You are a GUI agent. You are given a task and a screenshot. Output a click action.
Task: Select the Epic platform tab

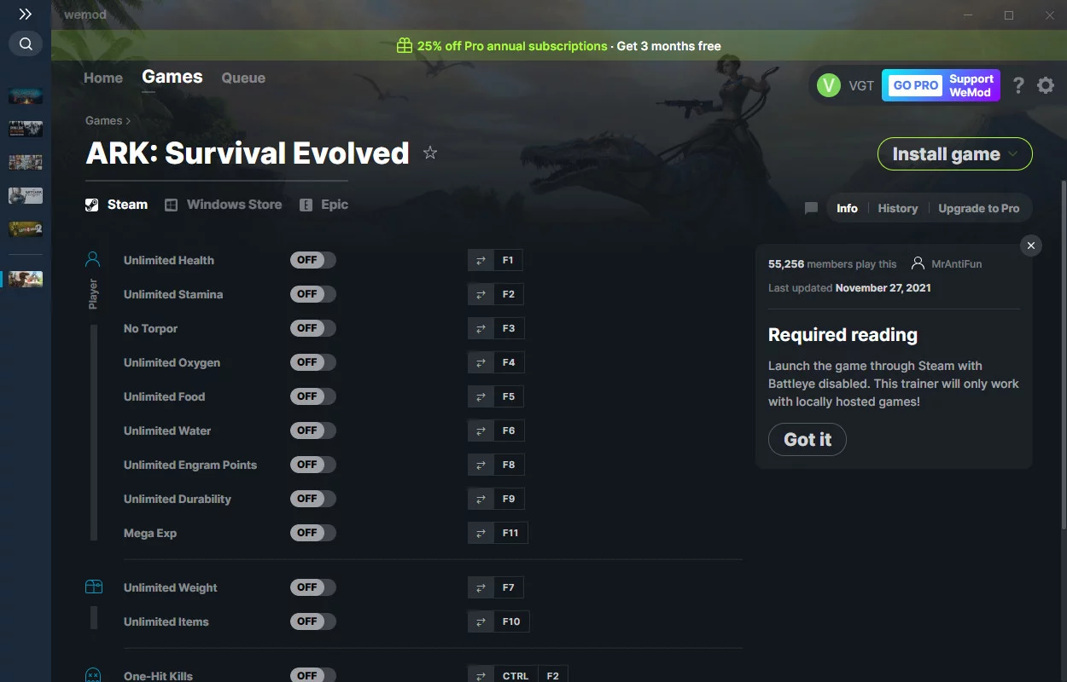click(324, 205)
